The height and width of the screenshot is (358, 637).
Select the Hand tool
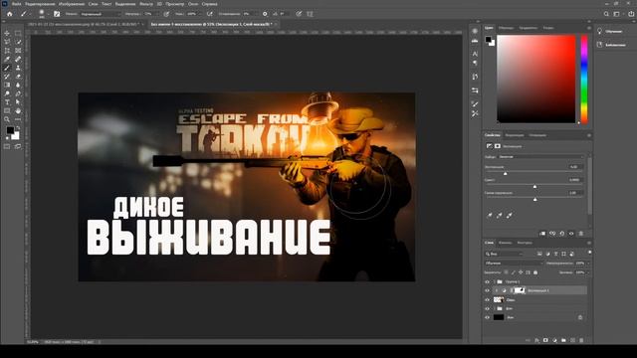18,110
